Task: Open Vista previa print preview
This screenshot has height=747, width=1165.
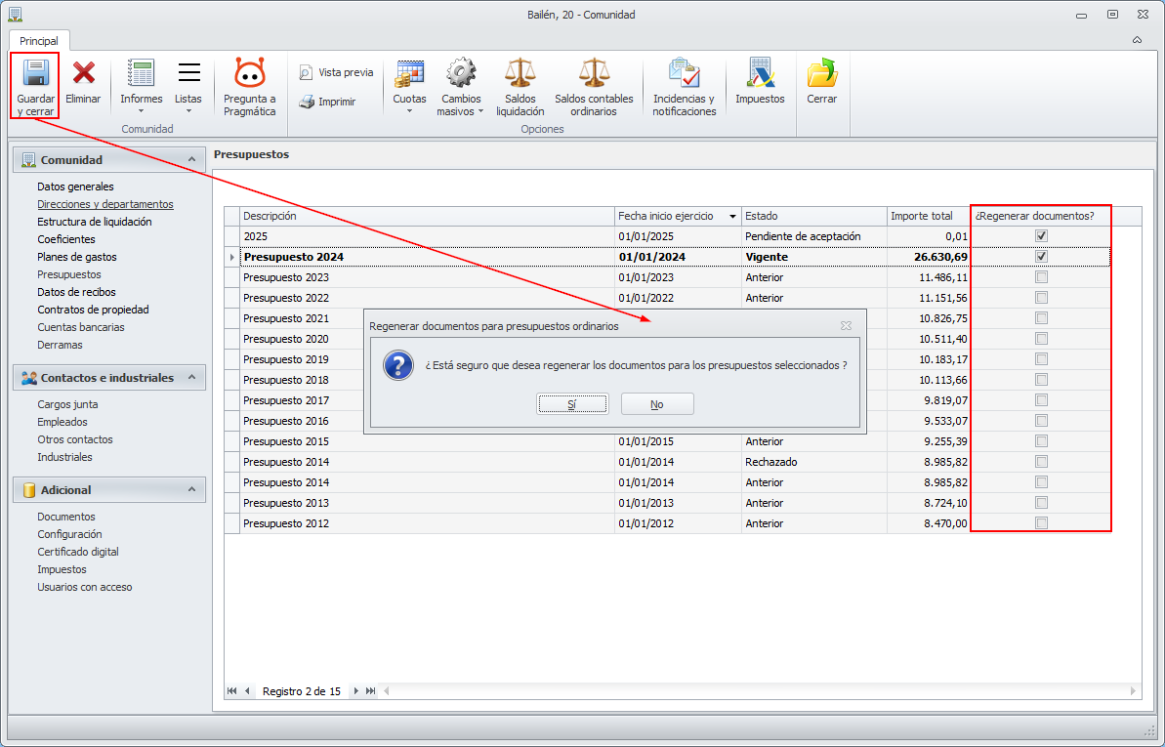Action: pyautogui.click(x=336, y=72)
